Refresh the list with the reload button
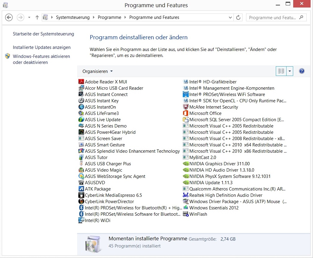 238,18
